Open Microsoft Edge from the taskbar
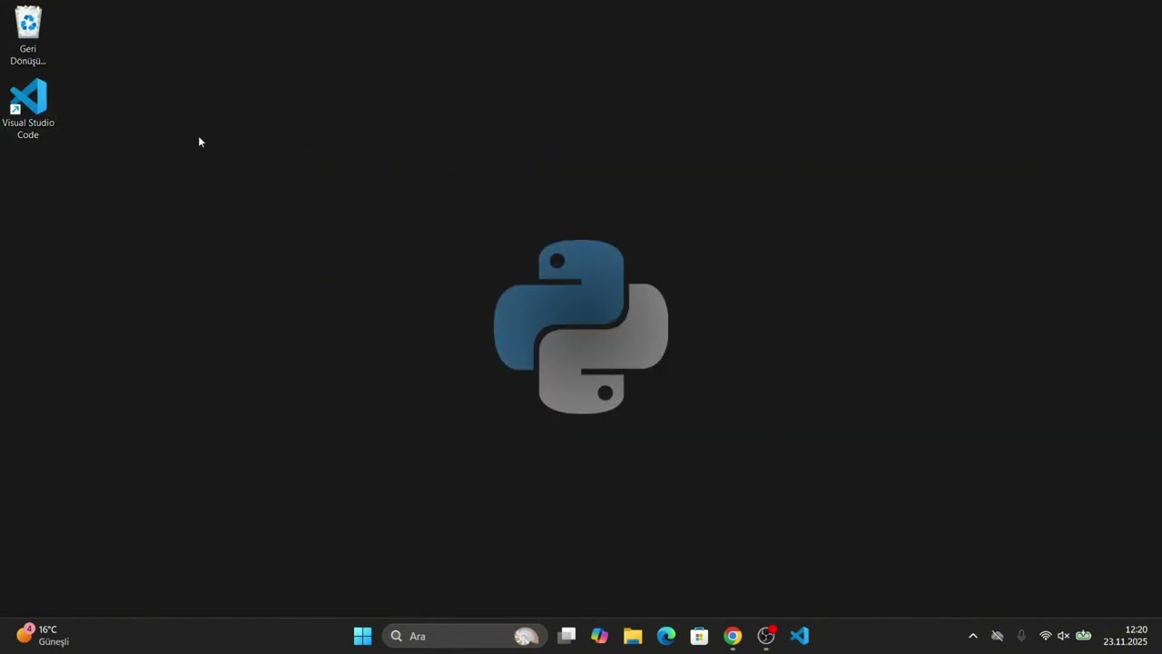The height and width of the screenshot is (654, 1162). tap(666, 636)
